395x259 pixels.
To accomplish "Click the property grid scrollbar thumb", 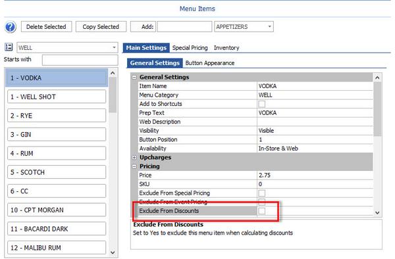I will pos(377,109).
